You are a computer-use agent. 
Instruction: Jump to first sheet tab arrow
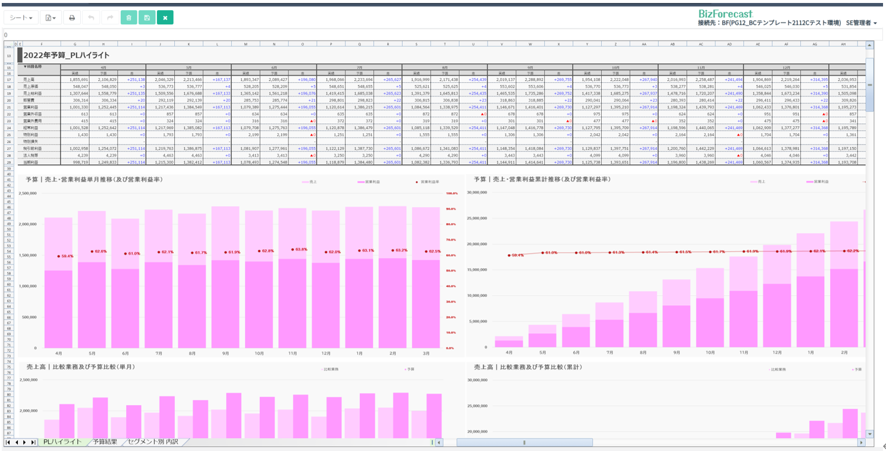pos(8,443)
